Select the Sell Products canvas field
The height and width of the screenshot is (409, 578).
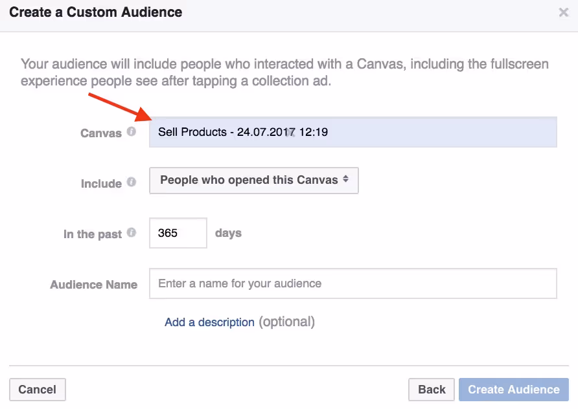pos(353,132)
